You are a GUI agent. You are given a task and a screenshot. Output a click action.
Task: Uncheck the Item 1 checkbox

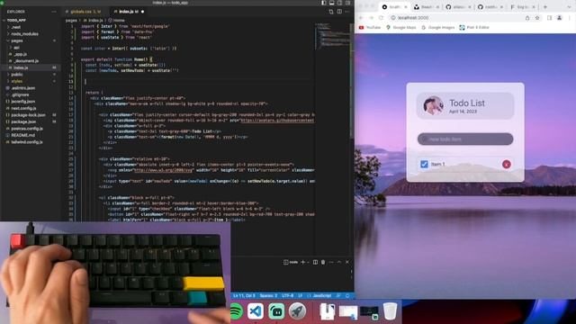coord(424,164)
